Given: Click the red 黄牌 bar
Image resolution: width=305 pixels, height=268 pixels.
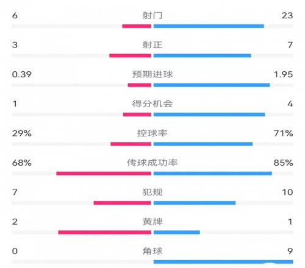Looking at the screenshot, I should point(105,232).
